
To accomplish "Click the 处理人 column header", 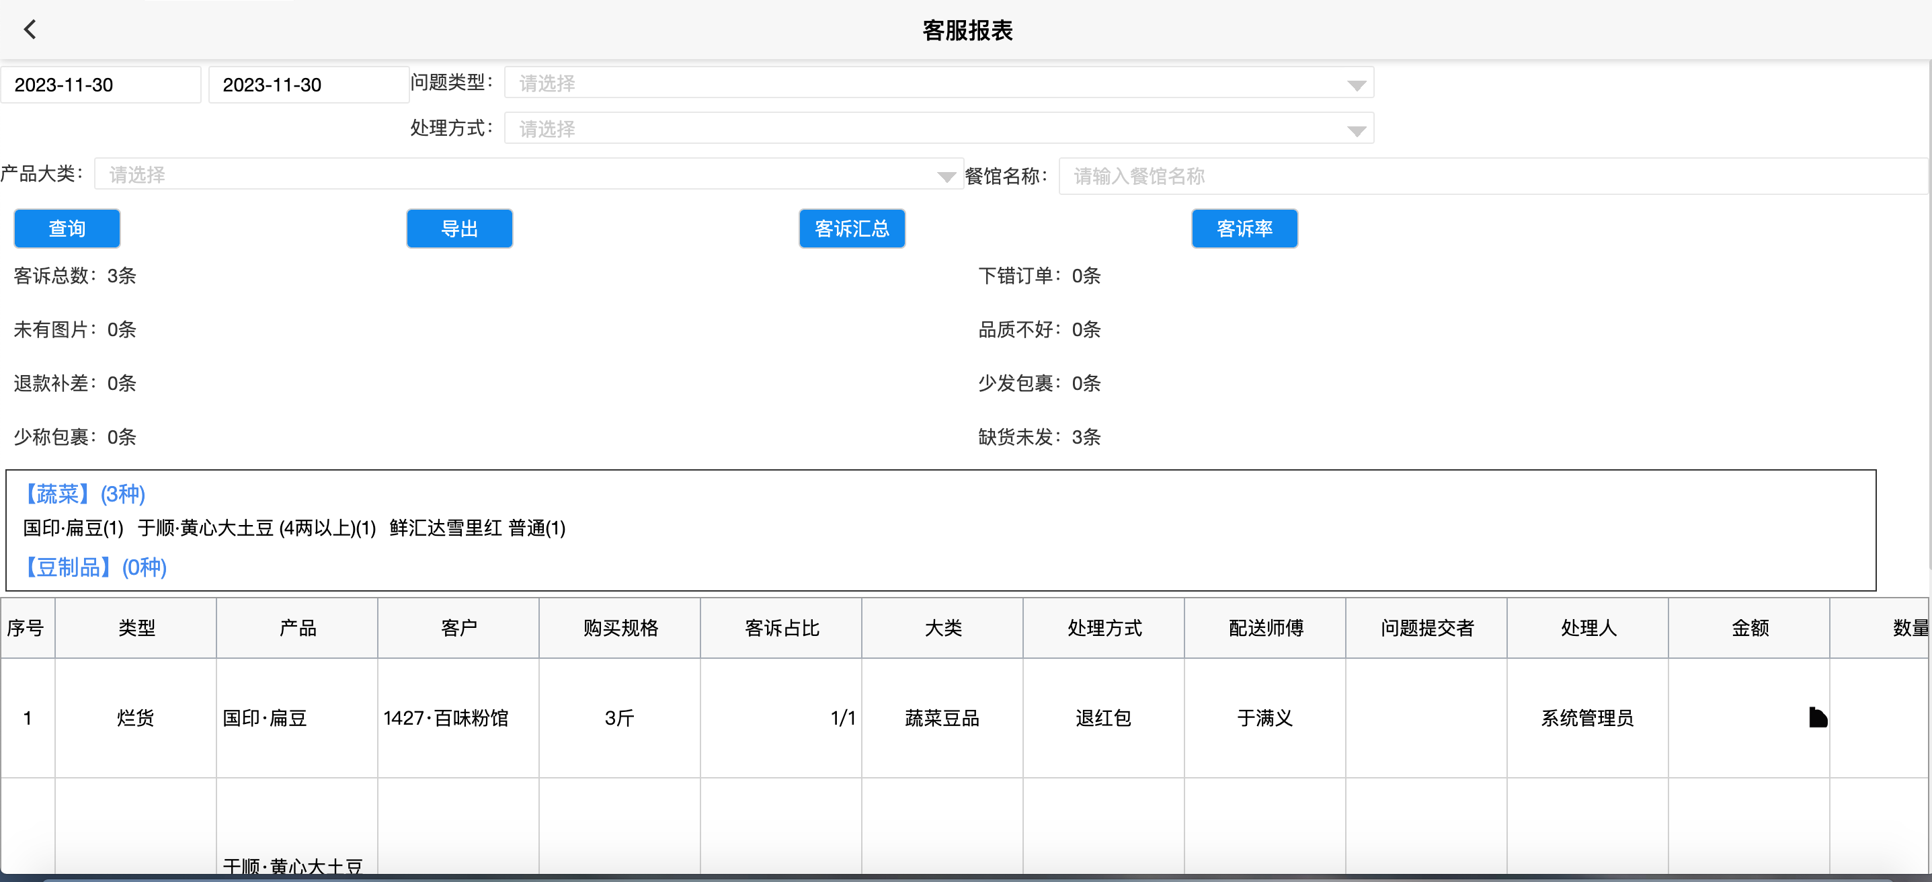I will pyautogui.click(x=1587, y=629).
